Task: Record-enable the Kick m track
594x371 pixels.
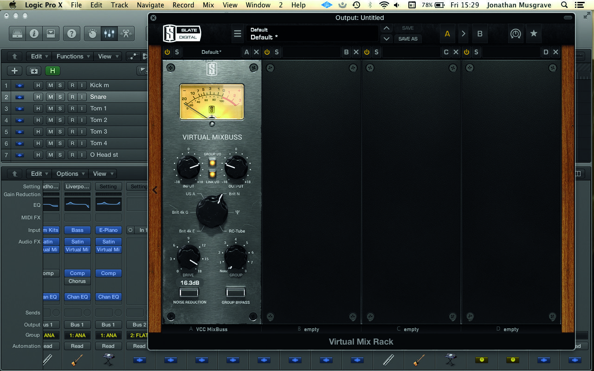Action: (x=72, y=85)
